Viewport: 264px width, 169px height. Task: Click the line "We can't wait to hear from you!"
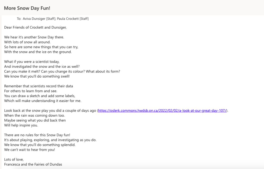(30, 149)
